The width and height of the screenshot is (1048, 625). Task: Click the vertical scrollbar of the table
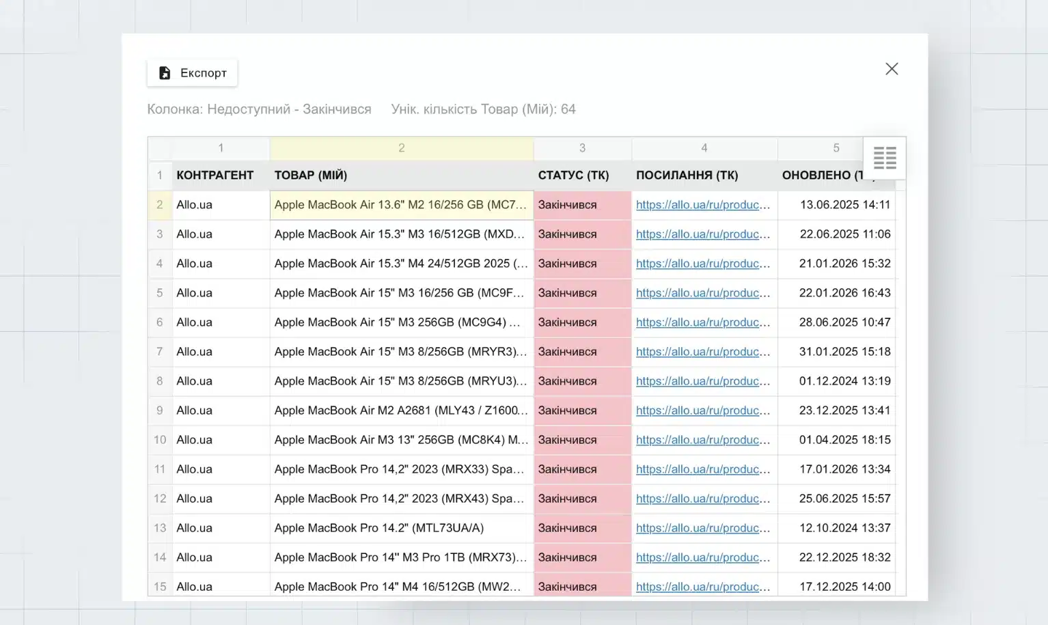pos(900,383)
